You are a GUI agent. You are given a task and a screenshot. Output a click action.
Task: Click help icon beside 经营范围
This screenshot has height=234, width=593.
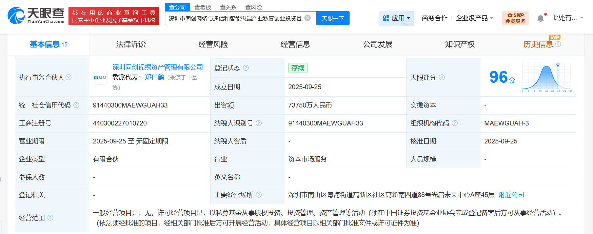click(x=51, y=218)
